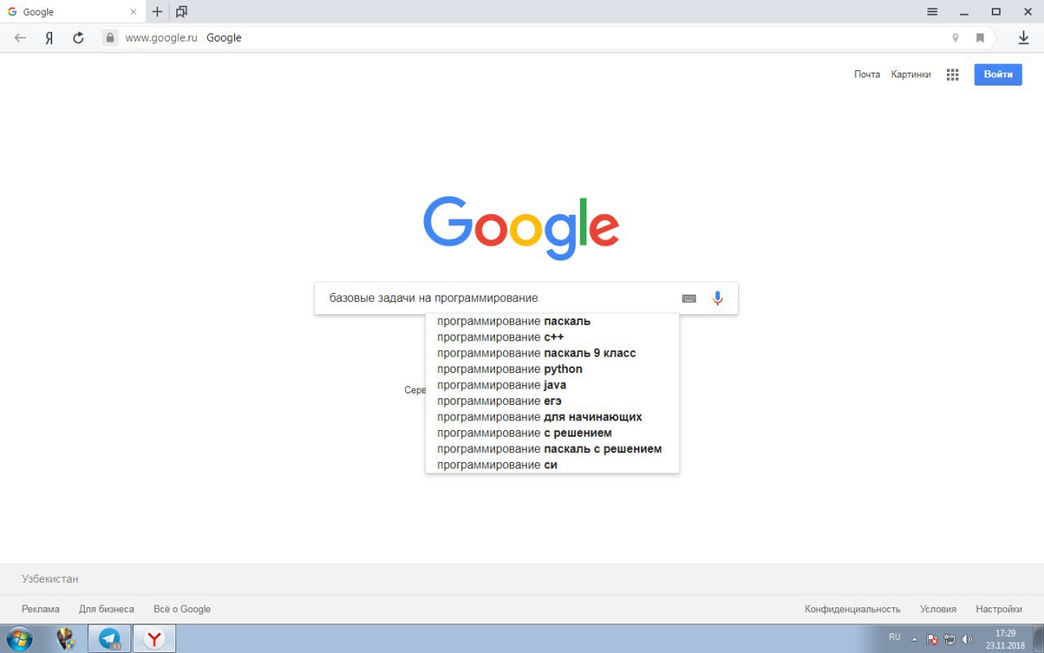Open the Картинки link
Screen dimensions: 1044x653
(x=911, y=74)
